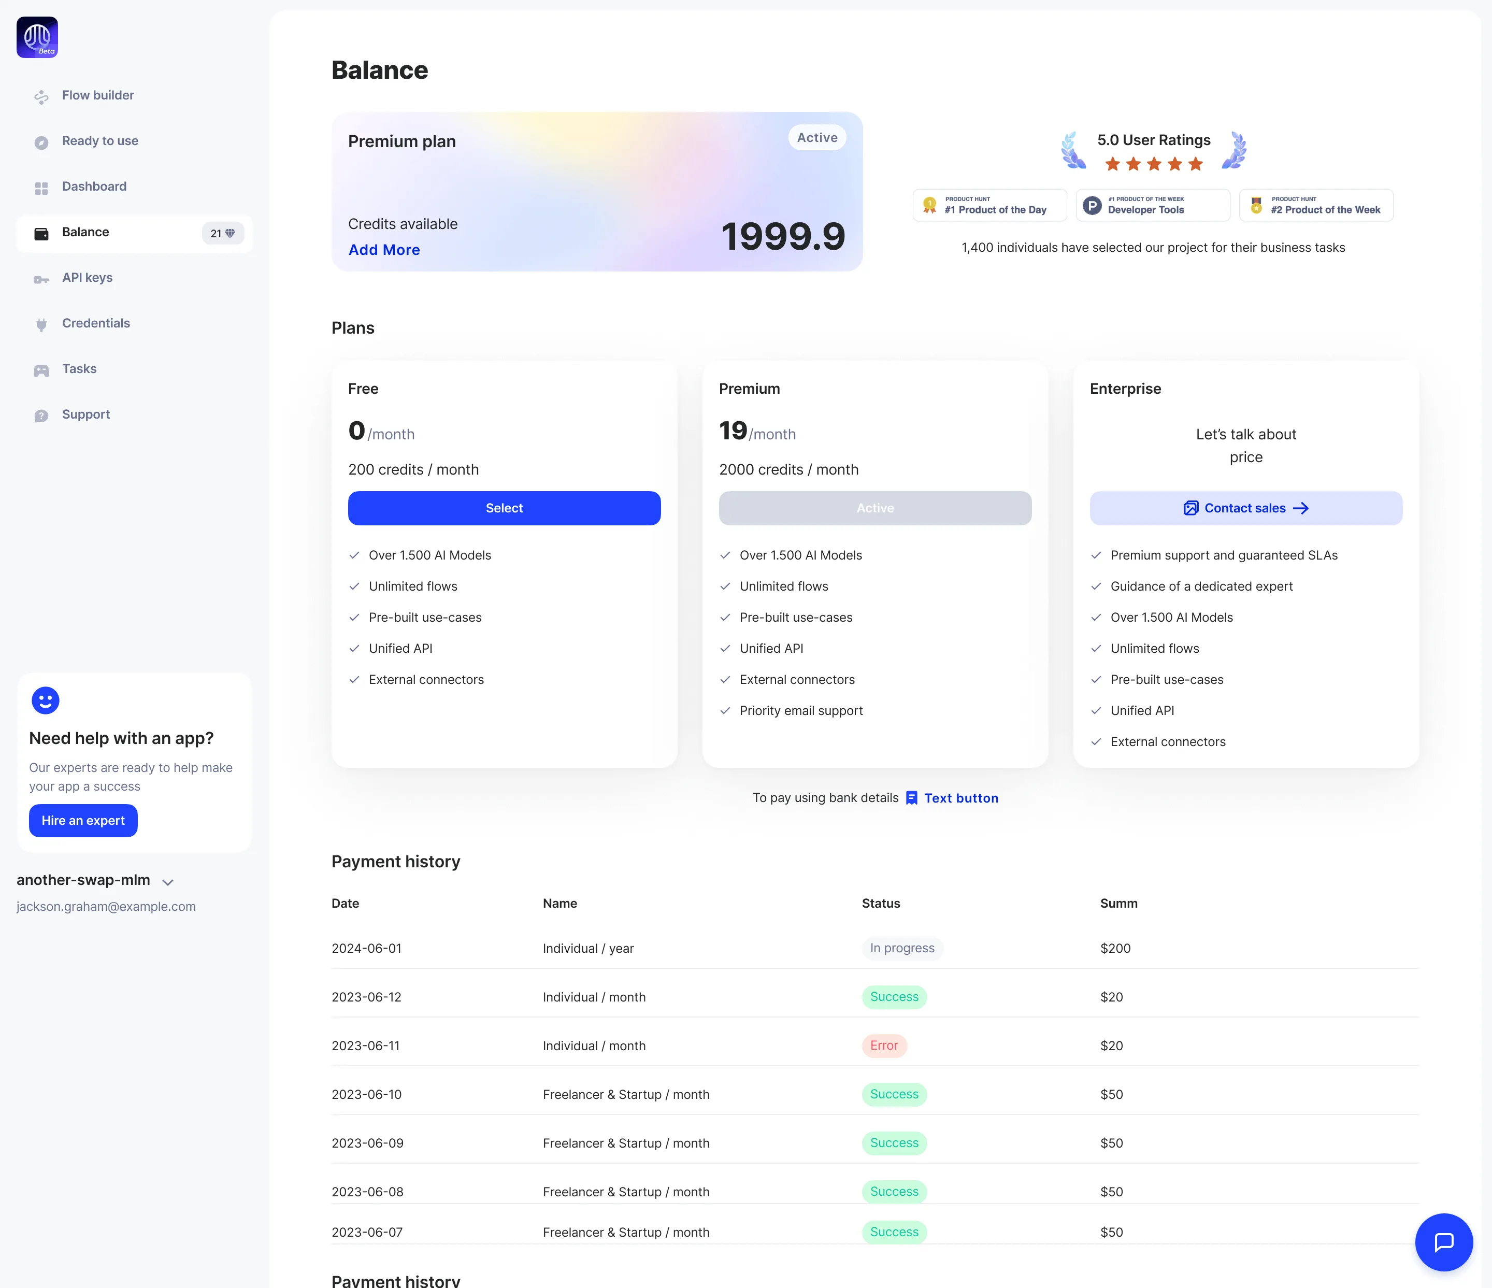Click the app logo in top-left corner

(37, 37)
